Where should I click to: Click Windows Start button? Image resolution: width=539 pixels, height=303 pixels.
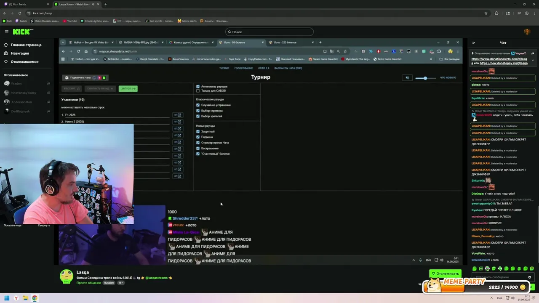(x=7, y=298)
